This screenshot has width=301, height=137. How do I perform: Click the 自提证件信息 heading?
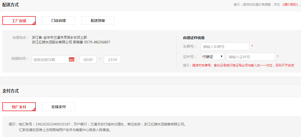194,38
